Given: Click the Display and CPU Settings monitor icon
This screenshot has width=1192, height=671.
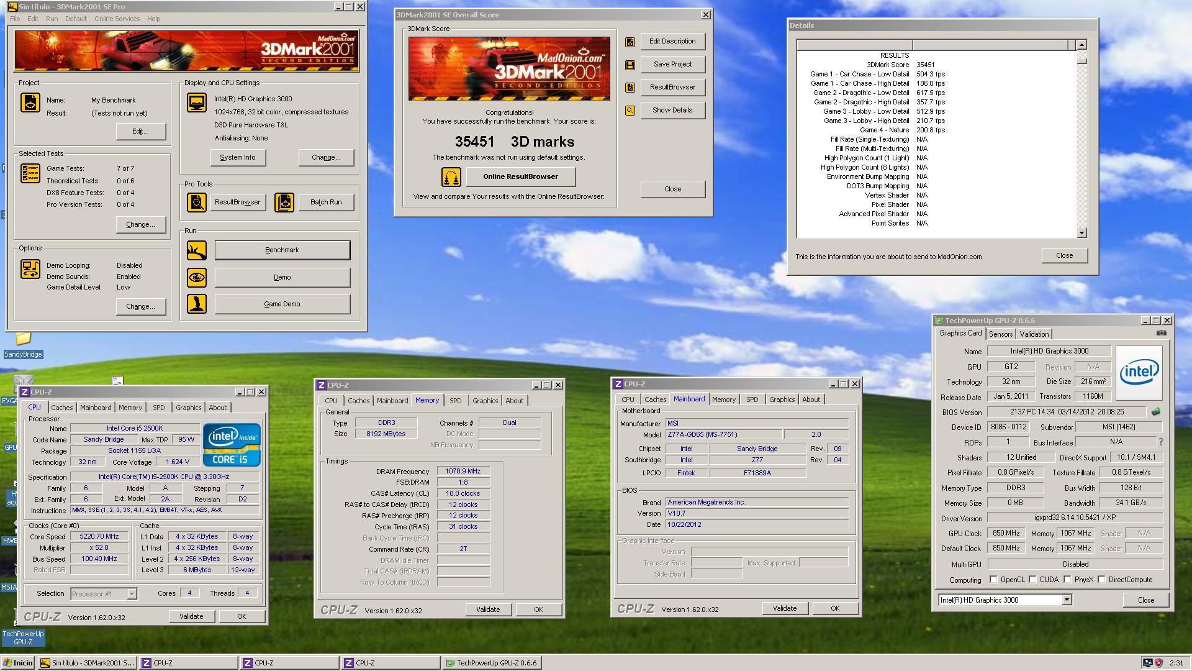Looking at the screenshot, I should (197, 103).
